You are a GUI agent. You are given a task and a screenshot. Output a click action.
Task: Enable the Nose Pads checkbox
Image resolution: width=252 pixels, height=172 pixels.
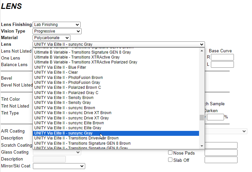(170, 153)
